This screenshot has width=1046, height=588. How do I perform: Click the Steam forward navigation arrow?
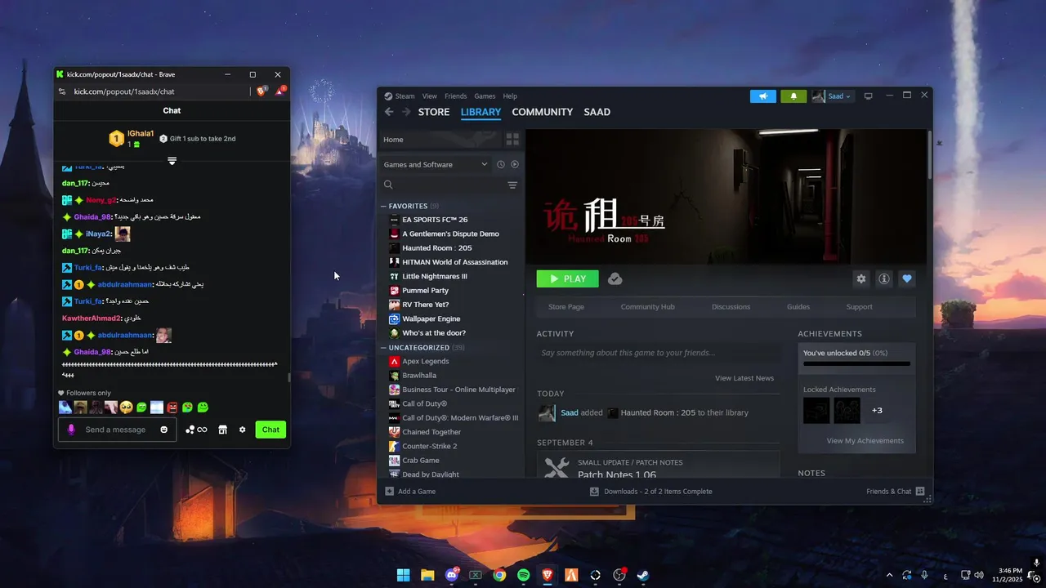406,112
